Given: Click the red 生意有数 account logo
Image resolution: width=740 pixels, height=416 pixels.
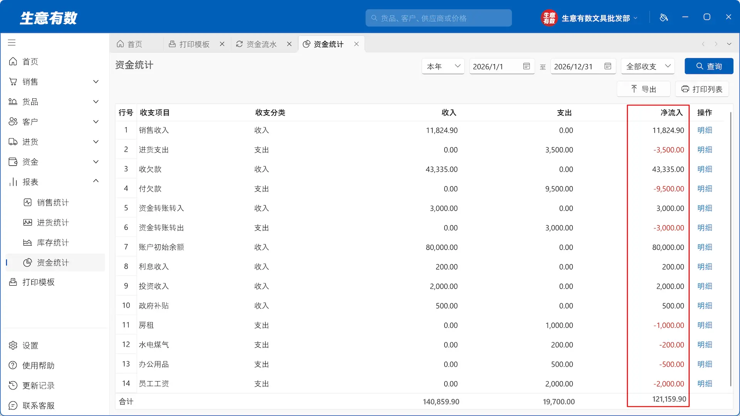Looking at the screenshot, I should 549,18.
